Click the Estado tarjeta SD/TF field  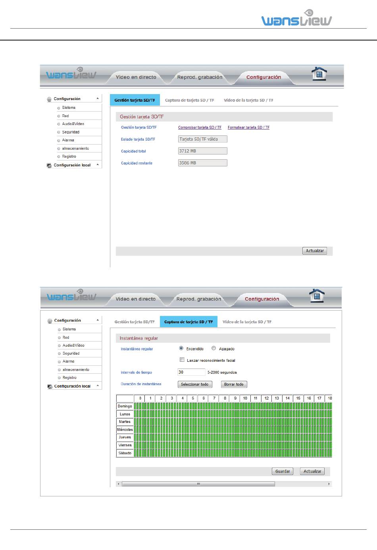coord(203,139)
